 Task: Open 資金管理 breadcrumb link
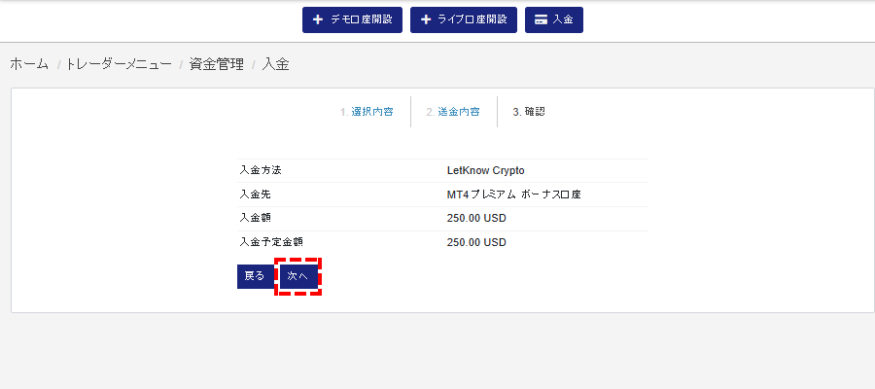coord(217,65)
